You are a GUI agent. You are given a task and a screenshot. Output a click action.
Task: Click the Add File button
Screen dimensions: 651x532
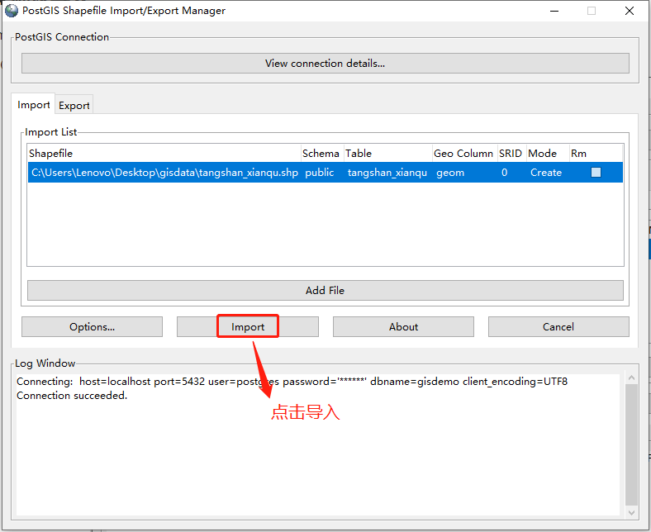point(325,290)
